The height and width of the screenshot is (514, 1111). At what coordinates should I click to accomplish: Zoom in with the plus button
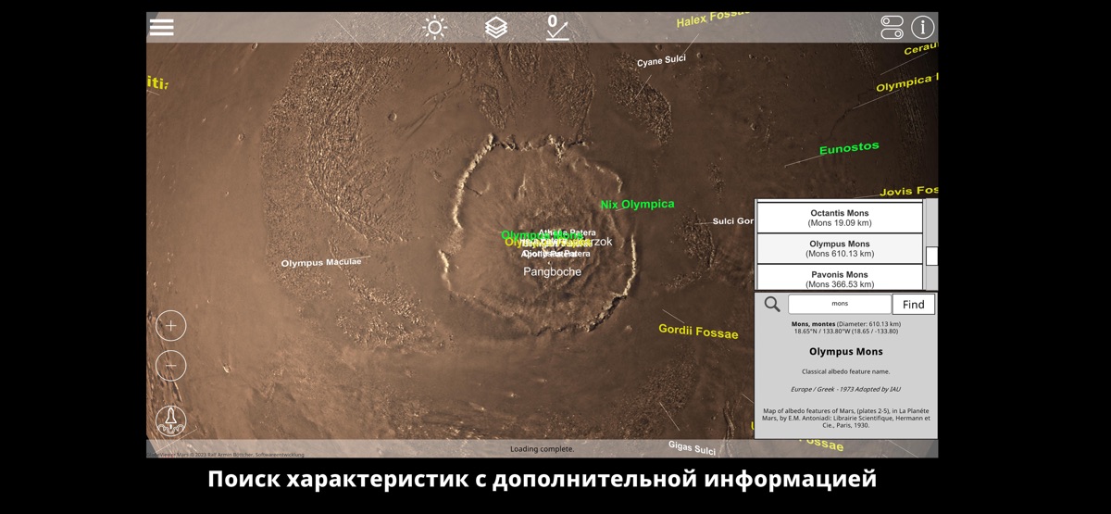coord(171,326)
